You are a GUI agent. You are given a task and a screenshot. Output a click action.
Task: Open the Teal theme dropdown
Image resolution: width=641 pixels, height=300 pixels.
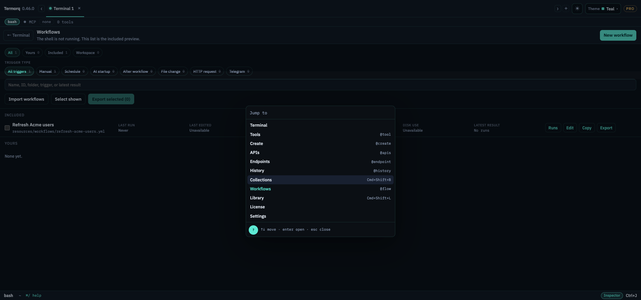pyautogui.click(x=603, y=9)
